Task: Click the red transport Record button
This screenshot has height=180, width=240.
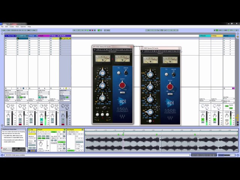Action: (93, 30)
